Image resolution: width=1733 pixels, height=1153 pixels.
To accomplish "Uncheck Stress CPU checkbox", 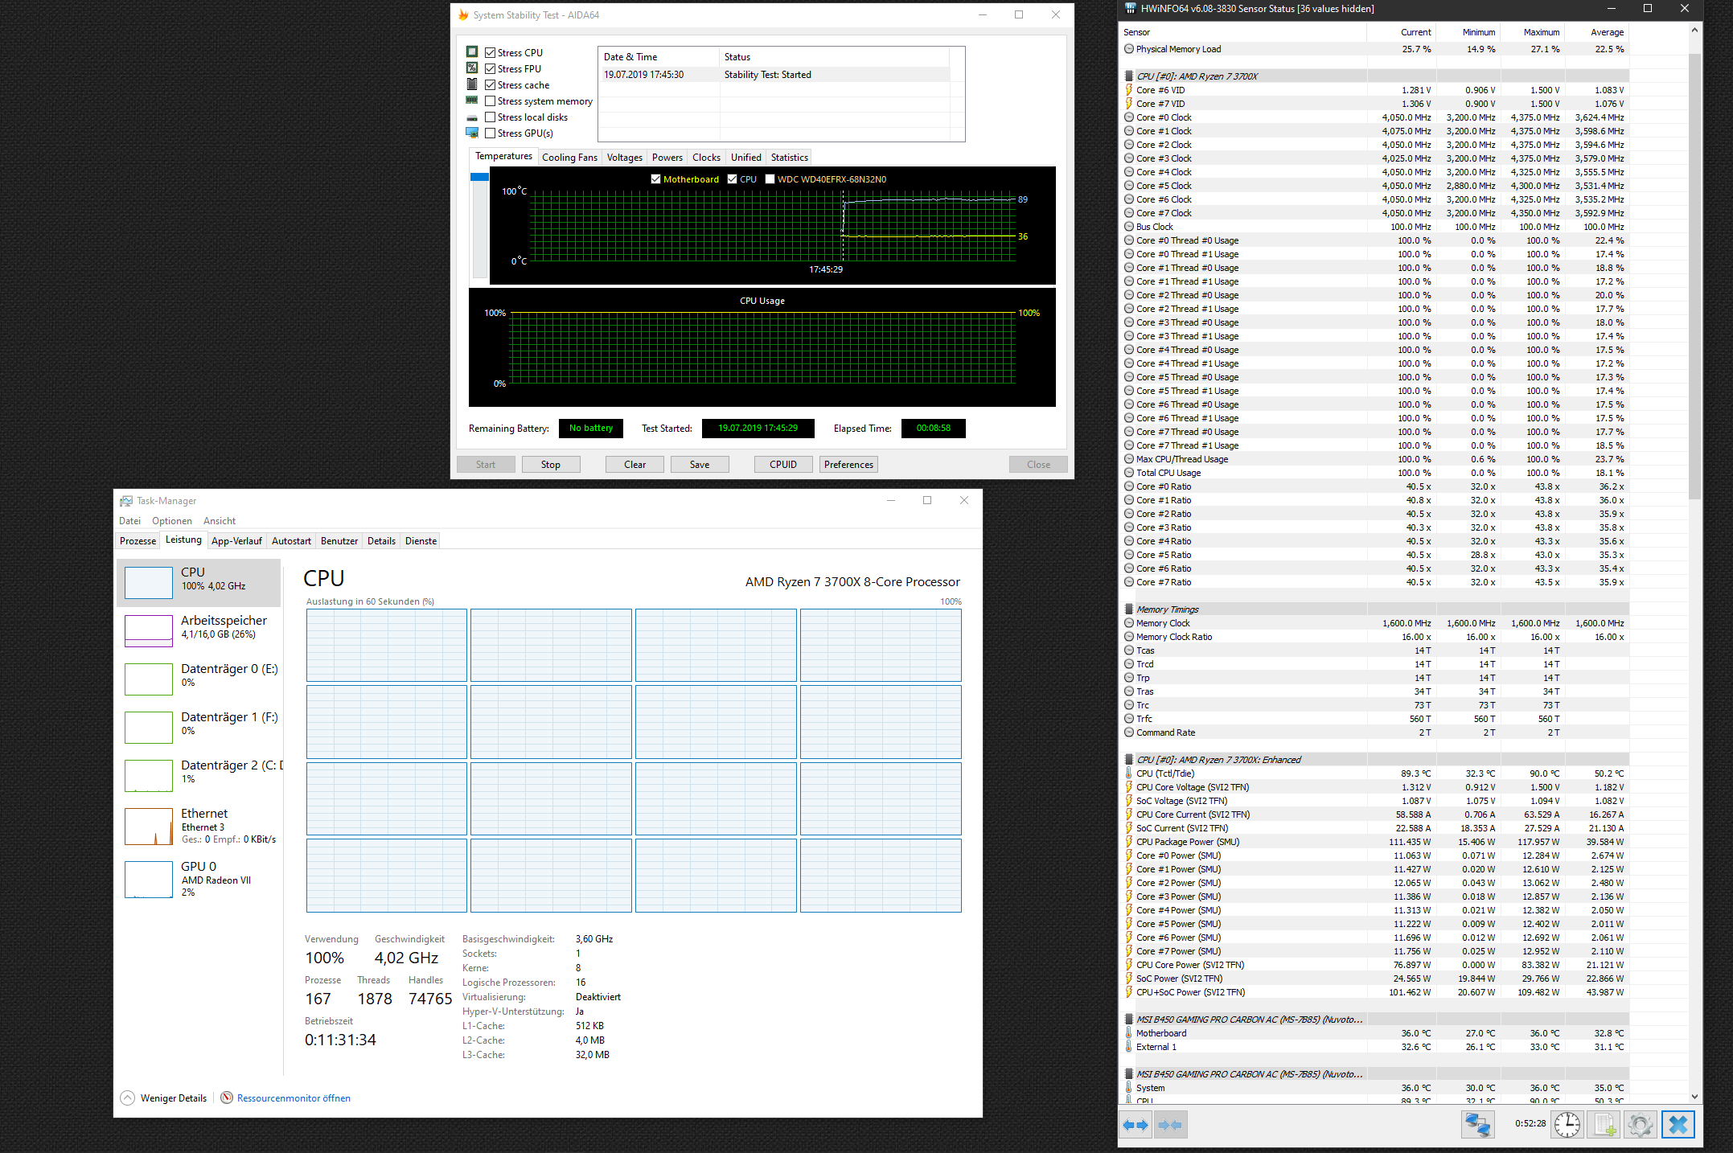I will [x=490, y=53].
